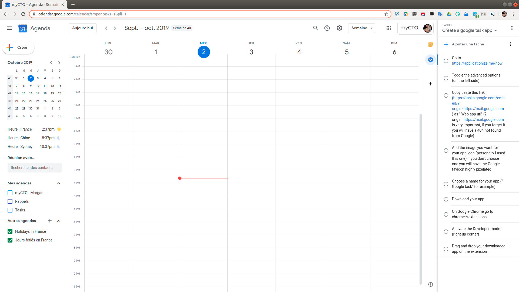Click the Google Calendar 31 logo

coord(23,28)
